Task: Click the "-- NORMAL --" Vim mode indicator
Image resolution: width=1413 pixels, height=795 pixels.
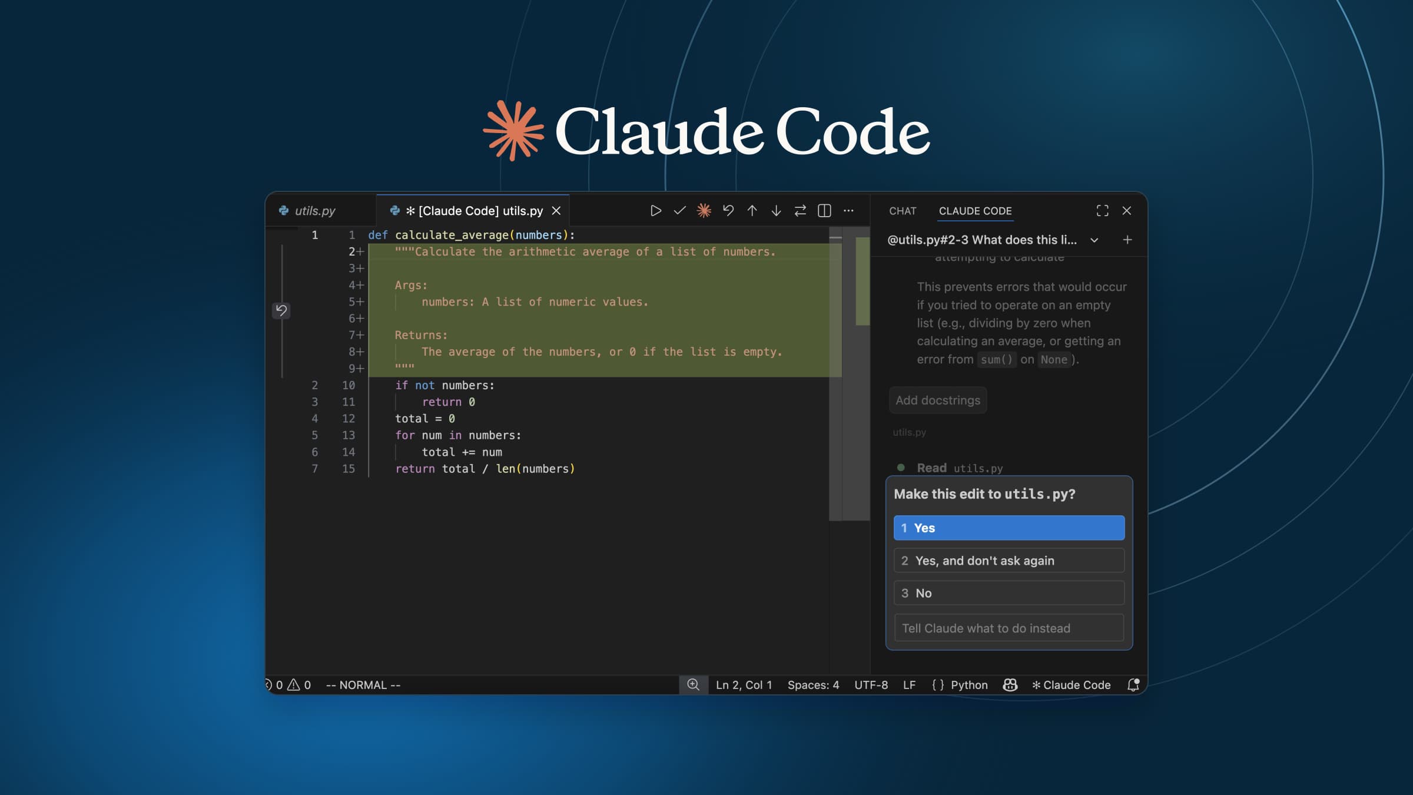Action: click(x=363, y=685)
